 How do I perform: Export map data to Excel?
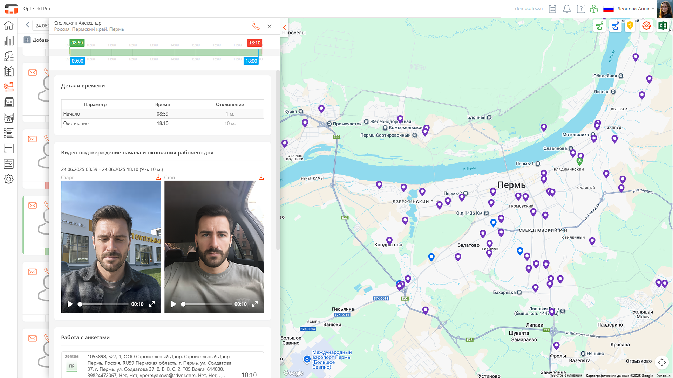[662, 26]
